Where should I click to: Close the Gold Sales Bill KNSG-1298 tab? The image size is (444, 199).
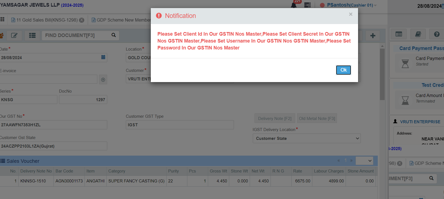(82, 20)
